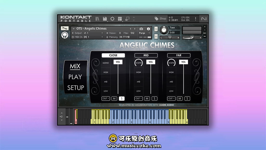
Task: Click the plus button by the volume slider
Action: [x=201, y=37]
